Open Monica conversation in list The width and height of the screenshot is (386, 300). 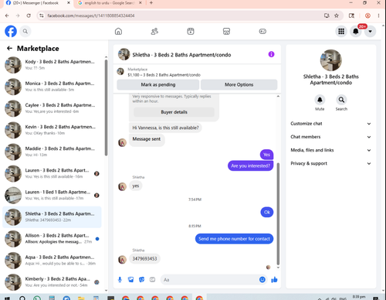coord(52,87)
